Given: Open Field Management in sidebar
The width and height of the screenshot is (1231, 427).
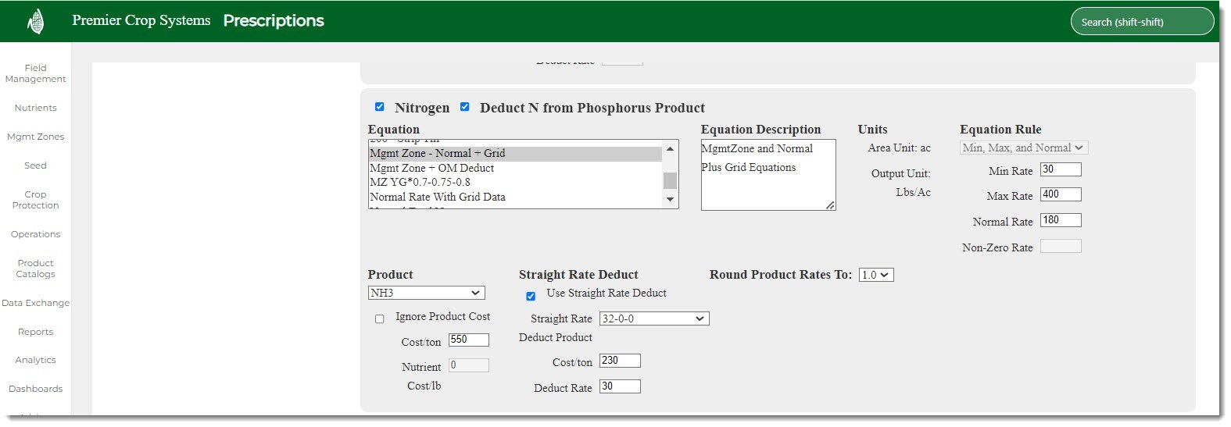Looking at the screenshot, I should 36,73.
